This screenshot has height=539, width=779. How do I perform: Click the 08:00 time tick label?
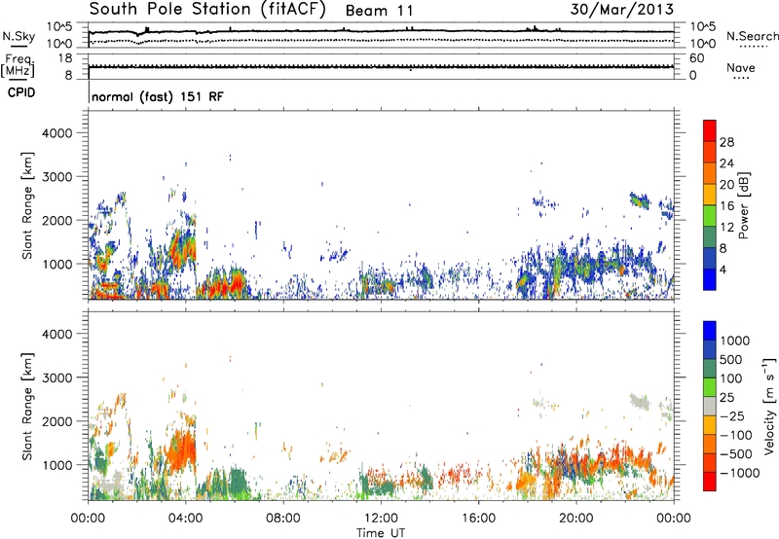click(283, 519)
